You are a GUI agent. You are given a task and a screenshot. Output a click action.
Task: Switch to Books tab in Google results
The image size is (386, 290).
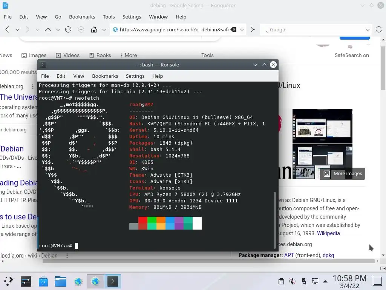[100, 55]
